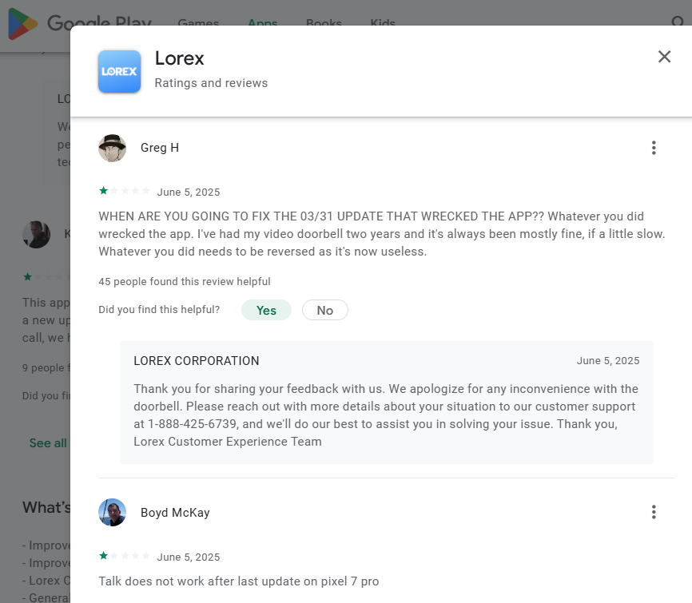The height and width of the screenshot is (603, 692).
Task: Open options menu for Boyd McKay review
Action: (654, 512)
